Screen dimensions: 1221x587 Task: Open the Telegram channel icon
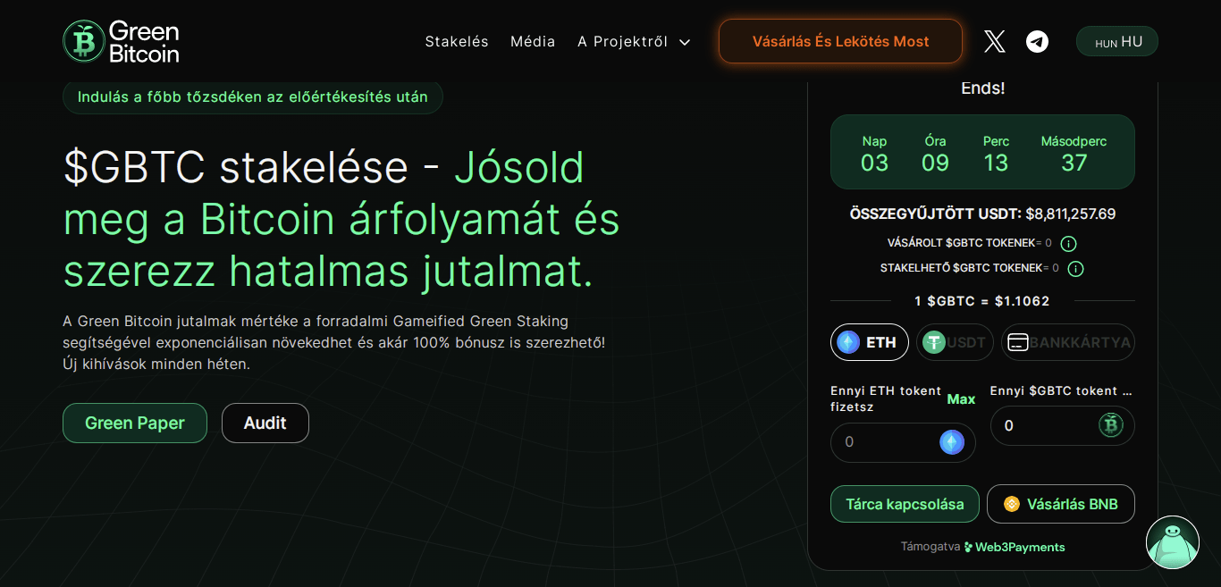(1037, 41)
